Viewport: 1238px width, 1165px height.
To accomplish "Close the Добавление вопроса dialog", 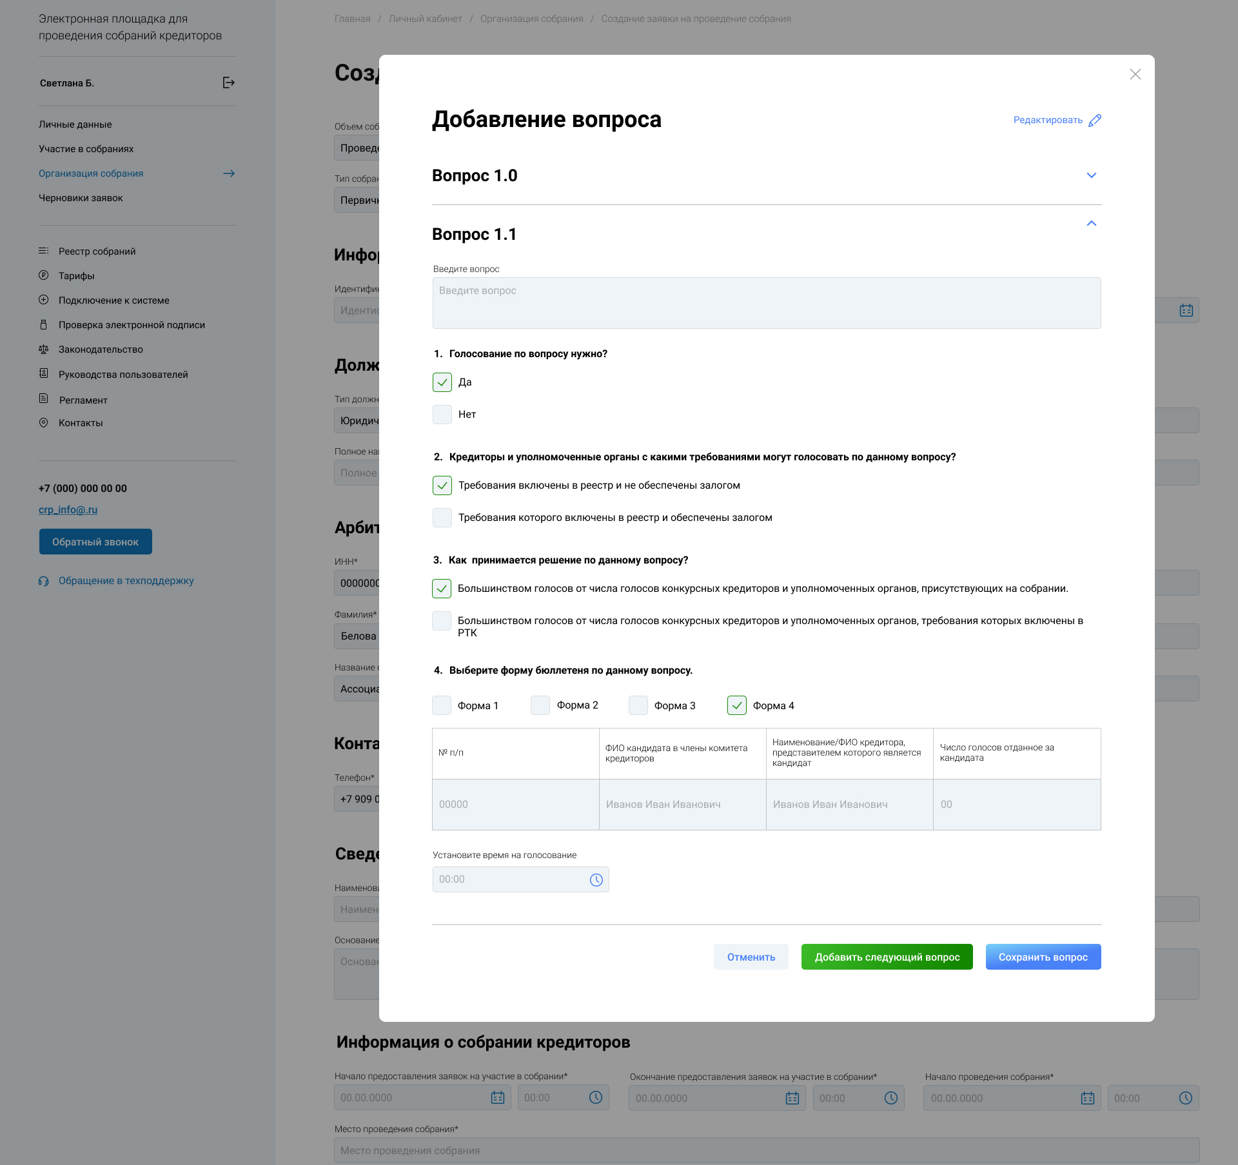I will (x=1135, y=74).
